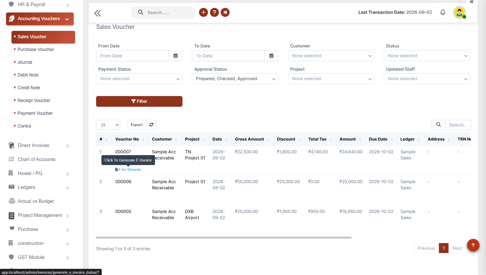Image resolution: width=486 pixels, height=275 pixels.
Task: Change the 25 entries-per-page selector
Action: [108, 125]
